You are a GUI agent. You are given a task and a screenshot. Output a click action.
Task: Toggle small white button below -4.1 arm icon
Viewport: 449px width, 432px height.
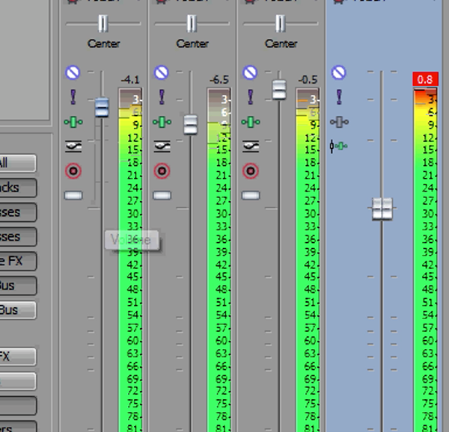73,196
